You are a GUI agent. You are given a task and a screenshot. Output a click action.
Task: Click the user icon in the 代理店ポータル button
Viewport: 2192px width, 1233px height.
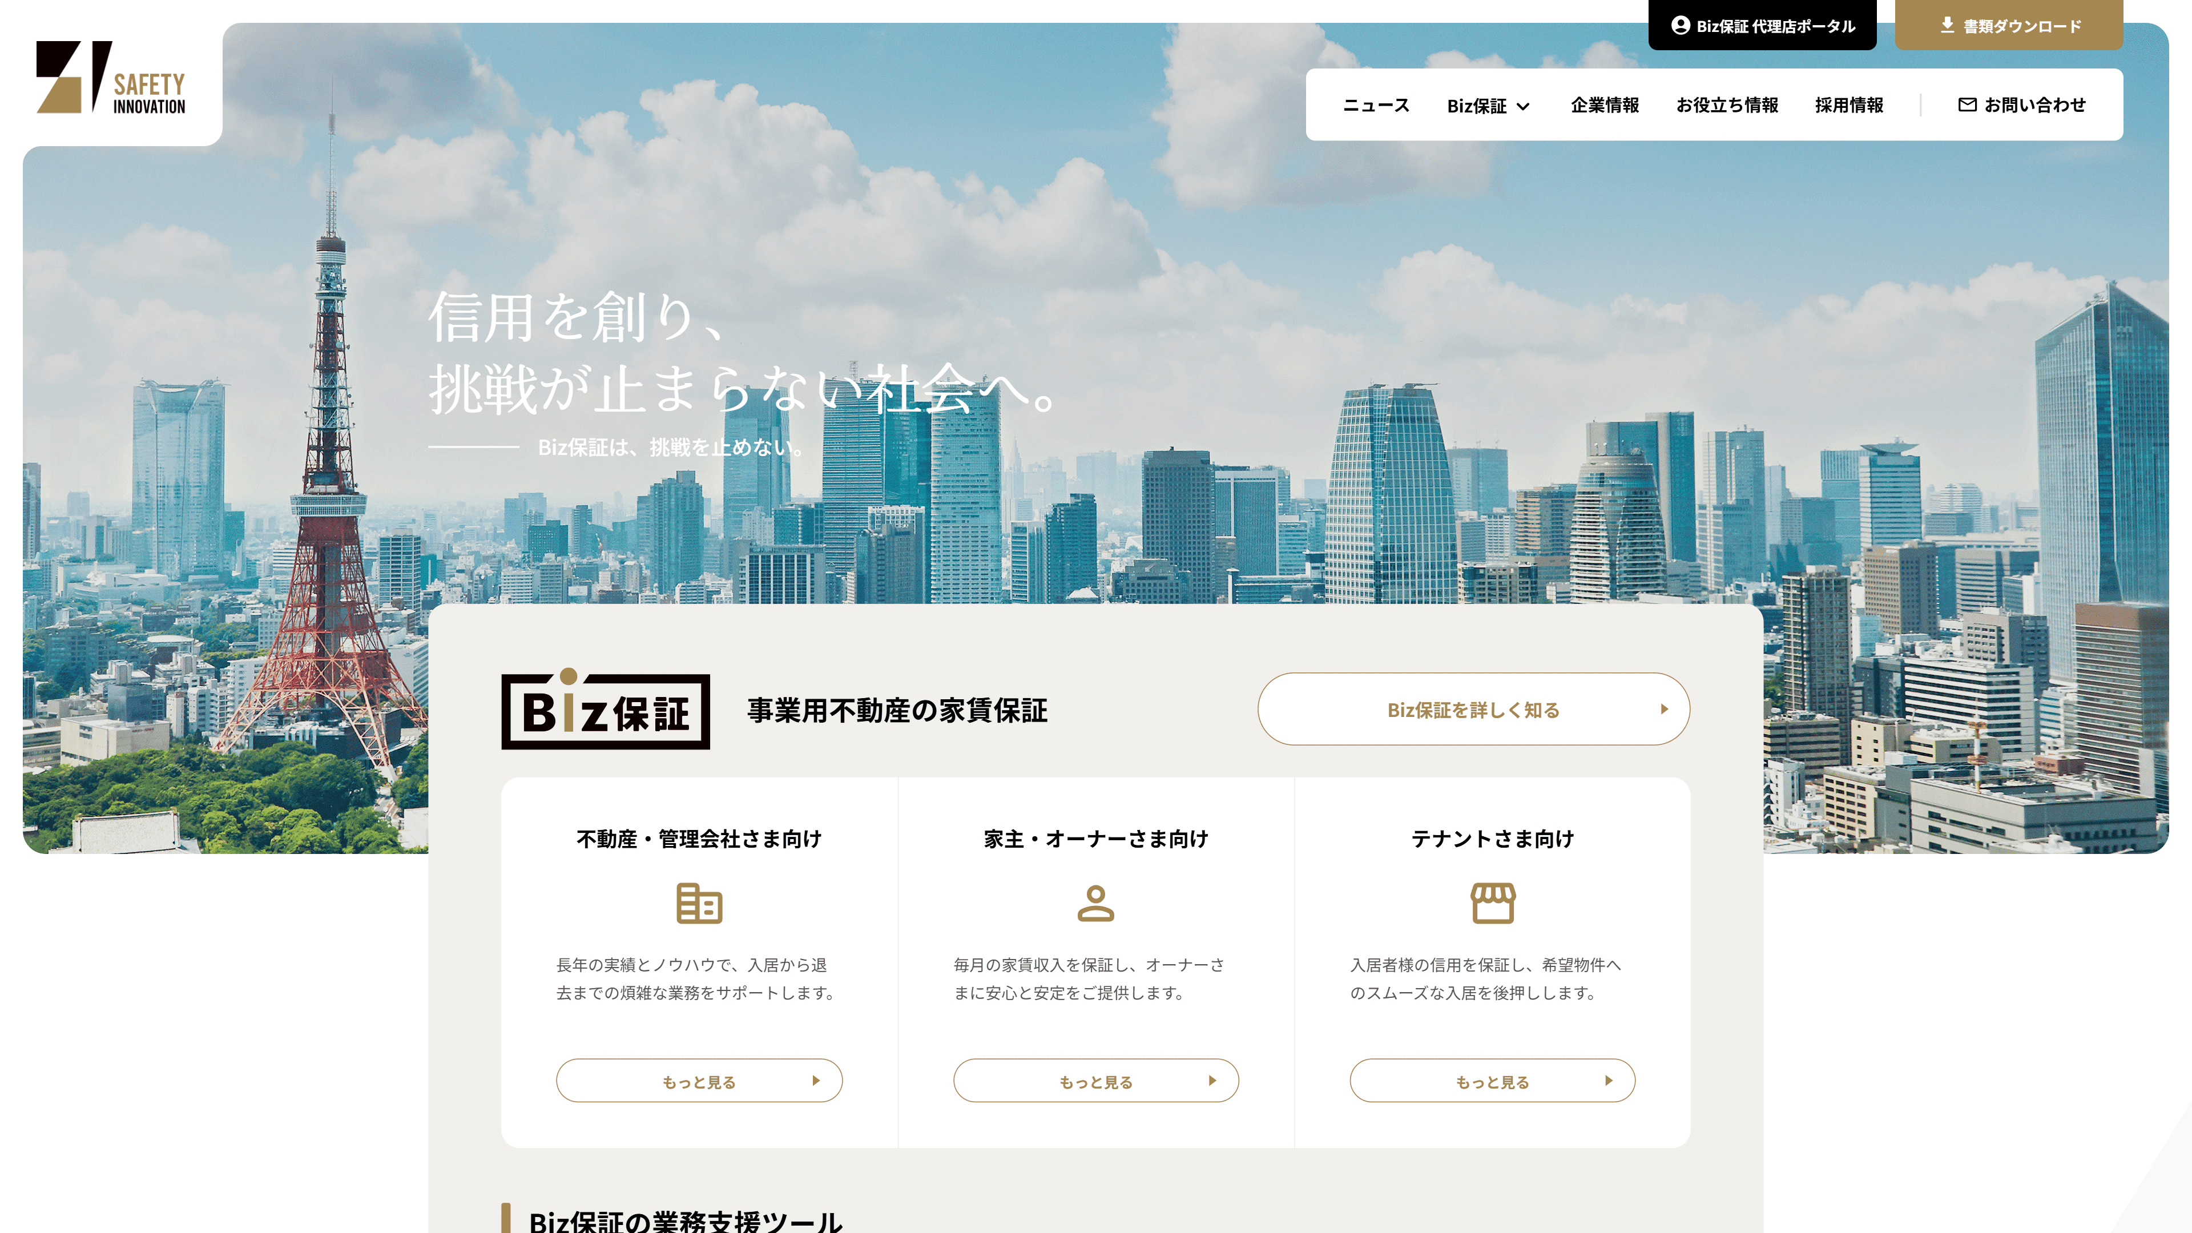tap(1680, 26)
